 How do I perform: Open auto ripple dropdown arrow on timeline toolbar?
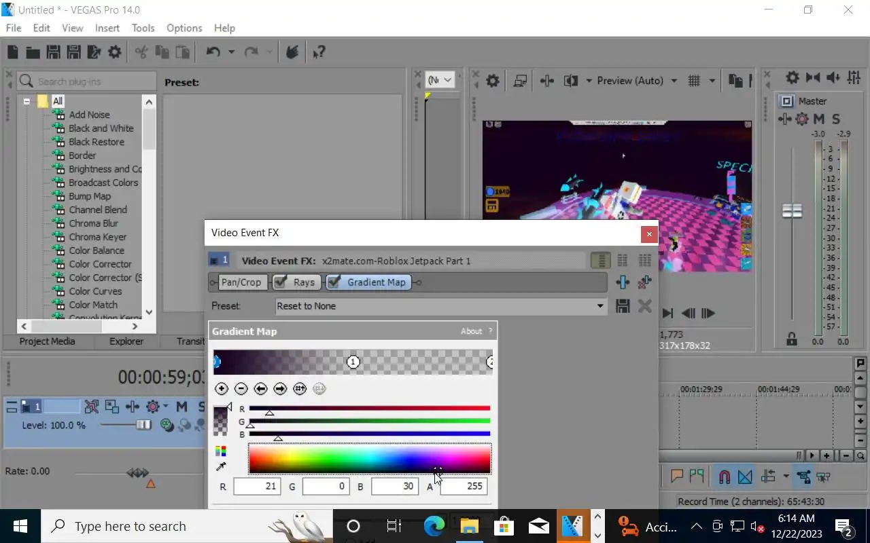click(x=786, y=477)
